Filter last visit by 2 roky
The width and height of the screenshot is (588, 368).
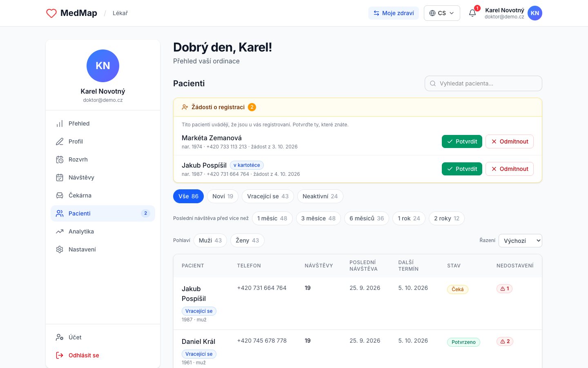coord(447,218)
